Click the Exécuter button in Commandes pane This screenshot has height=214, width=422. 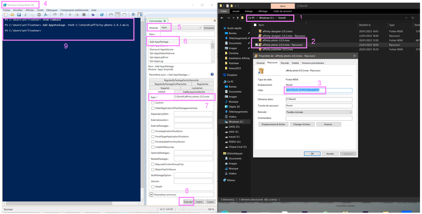[188, 202]
